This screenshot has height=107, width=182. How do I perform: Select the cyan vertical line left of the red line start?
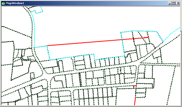click(48, 53)
